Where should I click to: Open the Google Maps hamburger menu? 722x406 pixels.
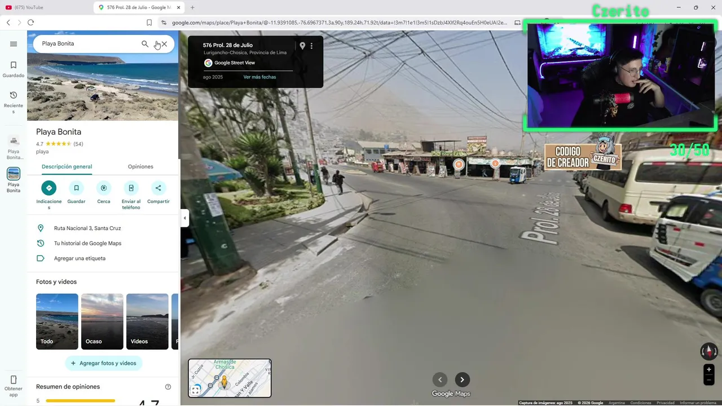[x=14, y=44]
